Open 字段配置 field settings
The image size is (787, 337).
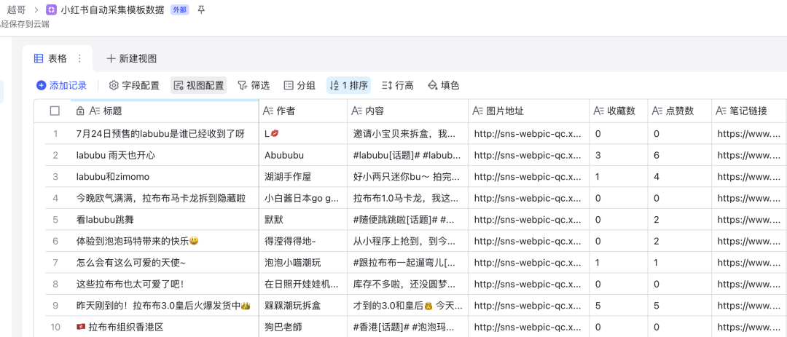(135, 86)
